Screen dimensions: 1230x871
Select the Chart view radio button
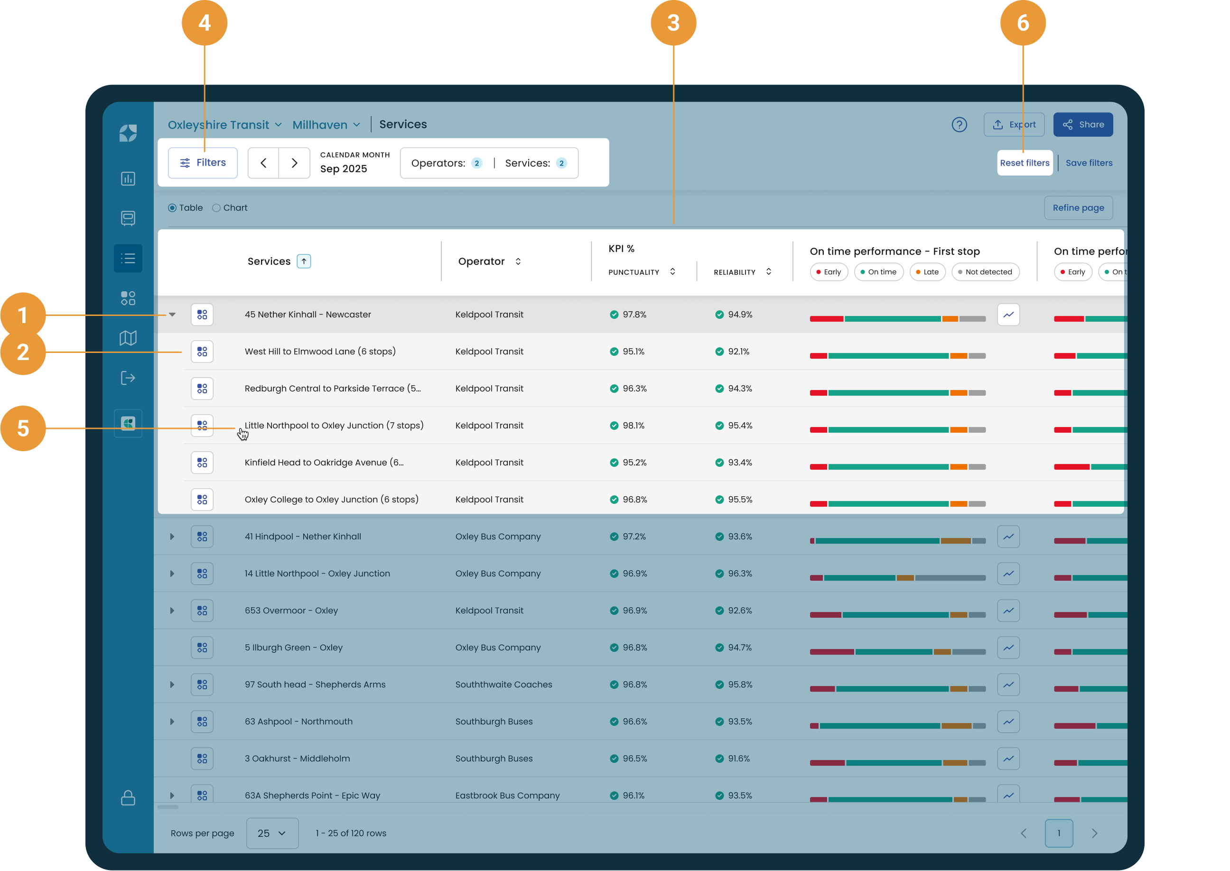pos(216,208)
